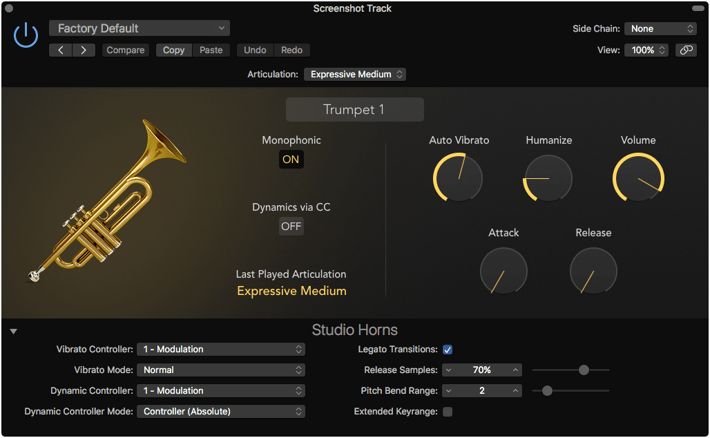Adjust the Auto Vibrato knob
This screenshot has height=438, width=710.
point(458,178)
